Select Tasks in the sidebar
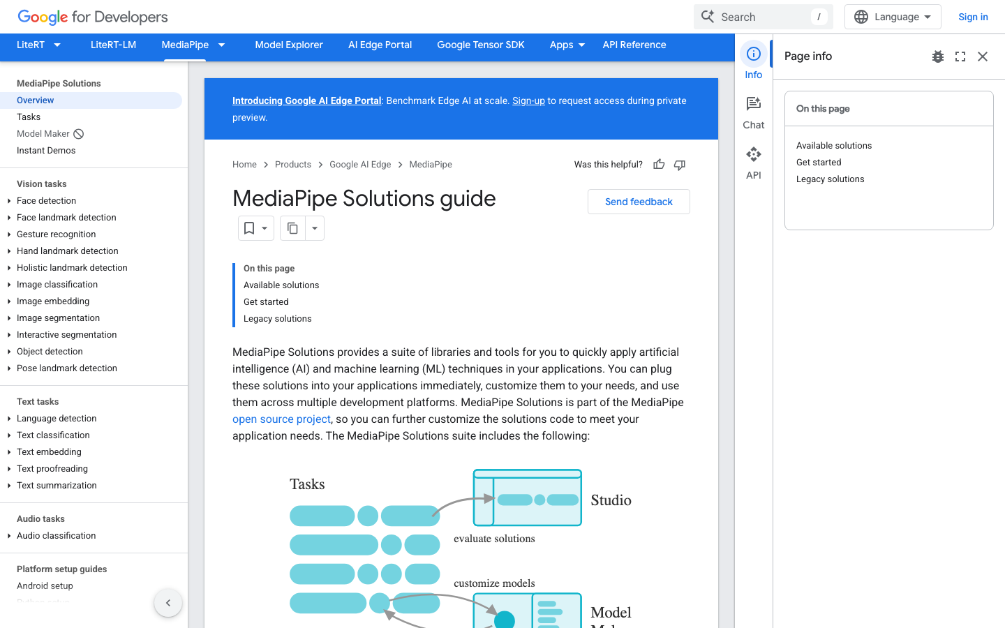 click(x=29, y=117)
